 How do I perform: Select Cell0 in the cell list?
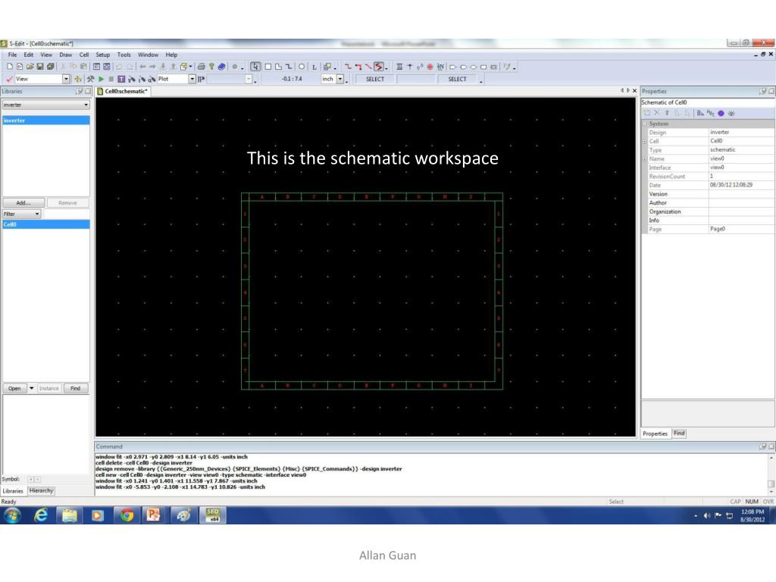click(x=46, y=224)
